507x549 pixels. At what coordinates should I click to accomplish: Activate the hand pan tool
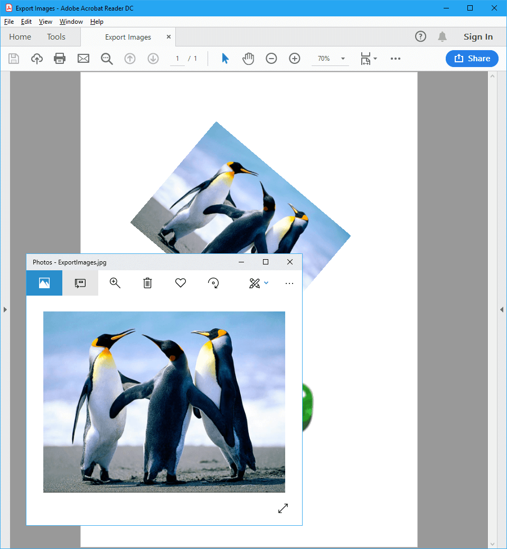tap(248, 59)
